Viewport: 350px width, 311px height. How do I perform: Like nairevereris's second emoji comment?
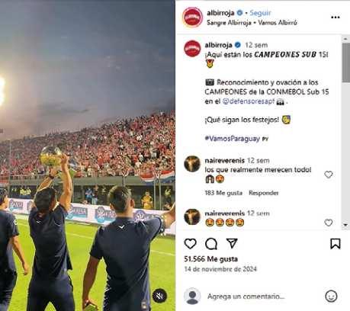329,223
